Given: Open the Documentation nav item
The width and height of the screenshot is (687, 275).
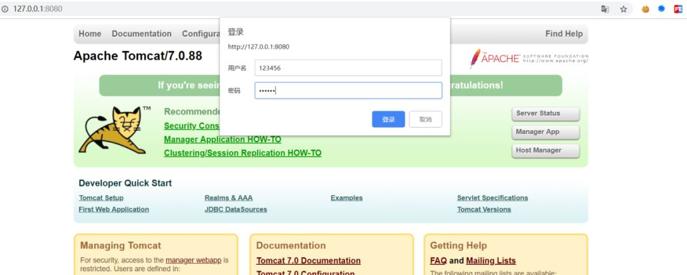Looking at the screenshot, I should point(141,34).
